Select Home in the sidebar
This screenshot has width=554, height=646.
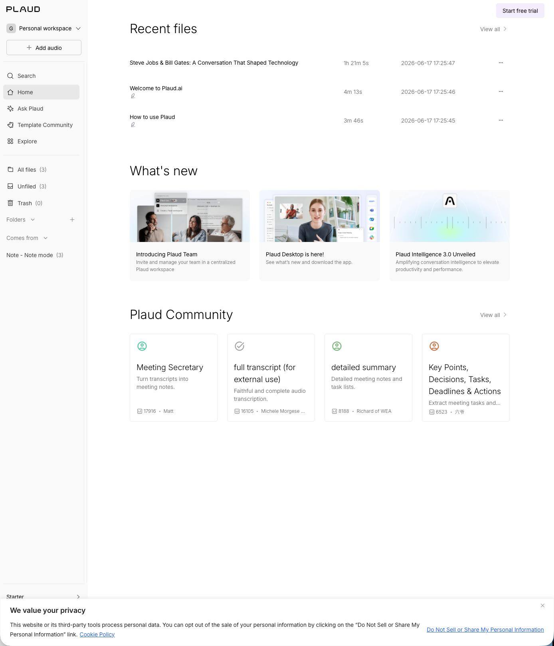(41, 92)
